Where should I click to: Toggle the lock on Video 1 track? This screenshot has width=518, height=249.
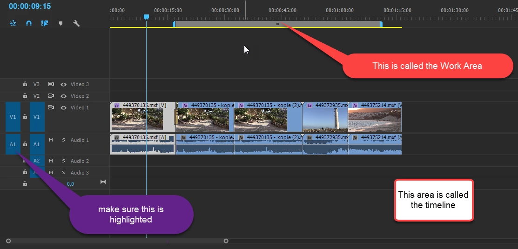(25, 117)
